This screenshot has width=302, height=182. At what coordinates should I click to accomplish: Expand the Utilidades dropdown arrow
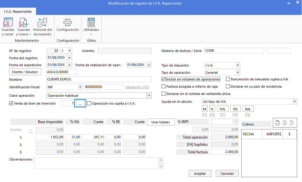tap(91, 34)
